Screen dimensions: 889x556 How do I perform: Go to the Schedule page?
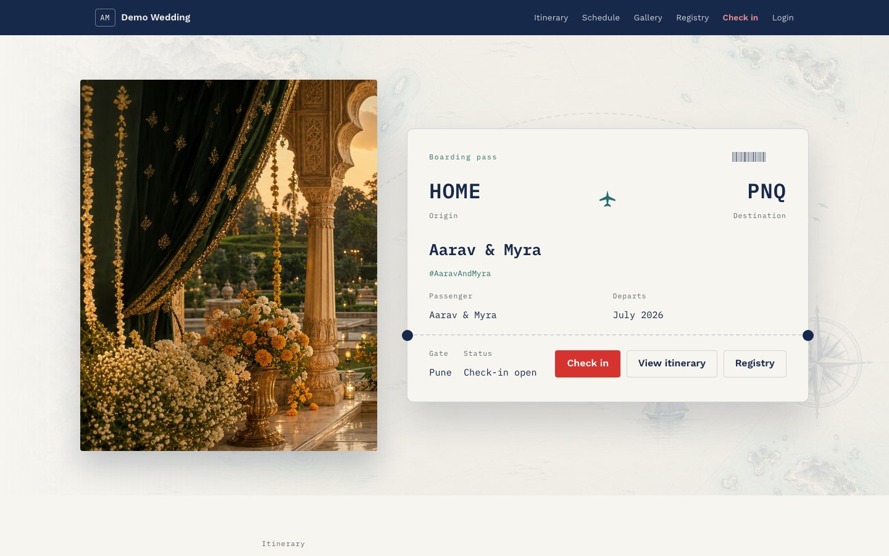pyautogui.click(x=601, y=17)
